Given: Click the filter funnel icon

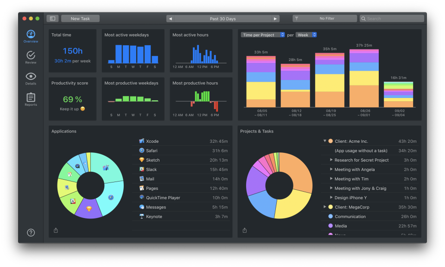Looking at the screenshot, I should click(297, 18).
